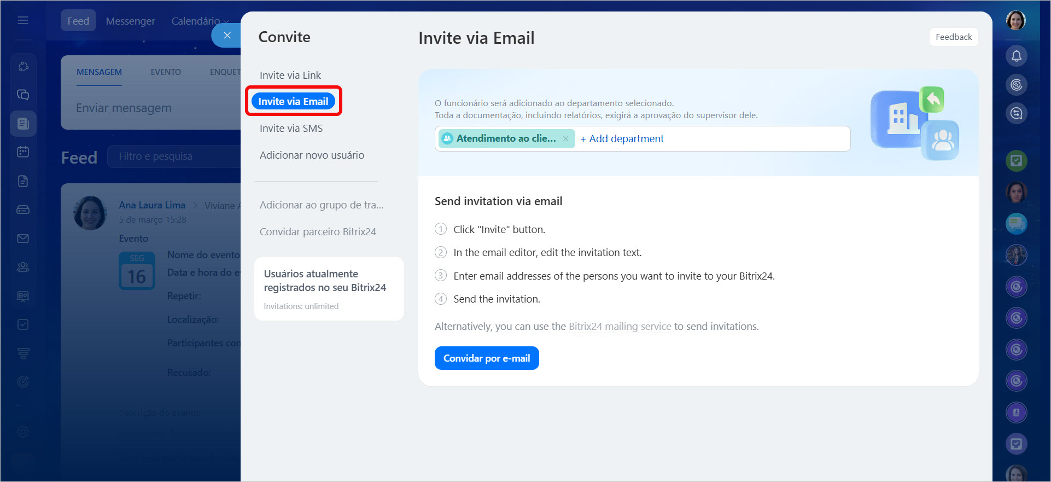
Task: Open the green checklist icon in right panel
Action: pyautogui.click(x=1016, y=161)
